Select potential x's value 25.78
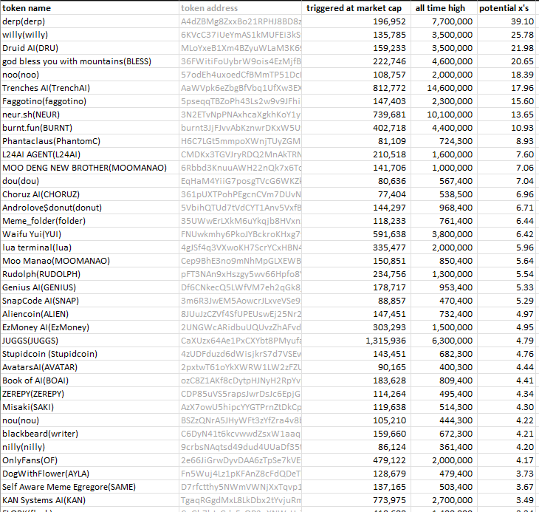 click(x=507, y=35)
